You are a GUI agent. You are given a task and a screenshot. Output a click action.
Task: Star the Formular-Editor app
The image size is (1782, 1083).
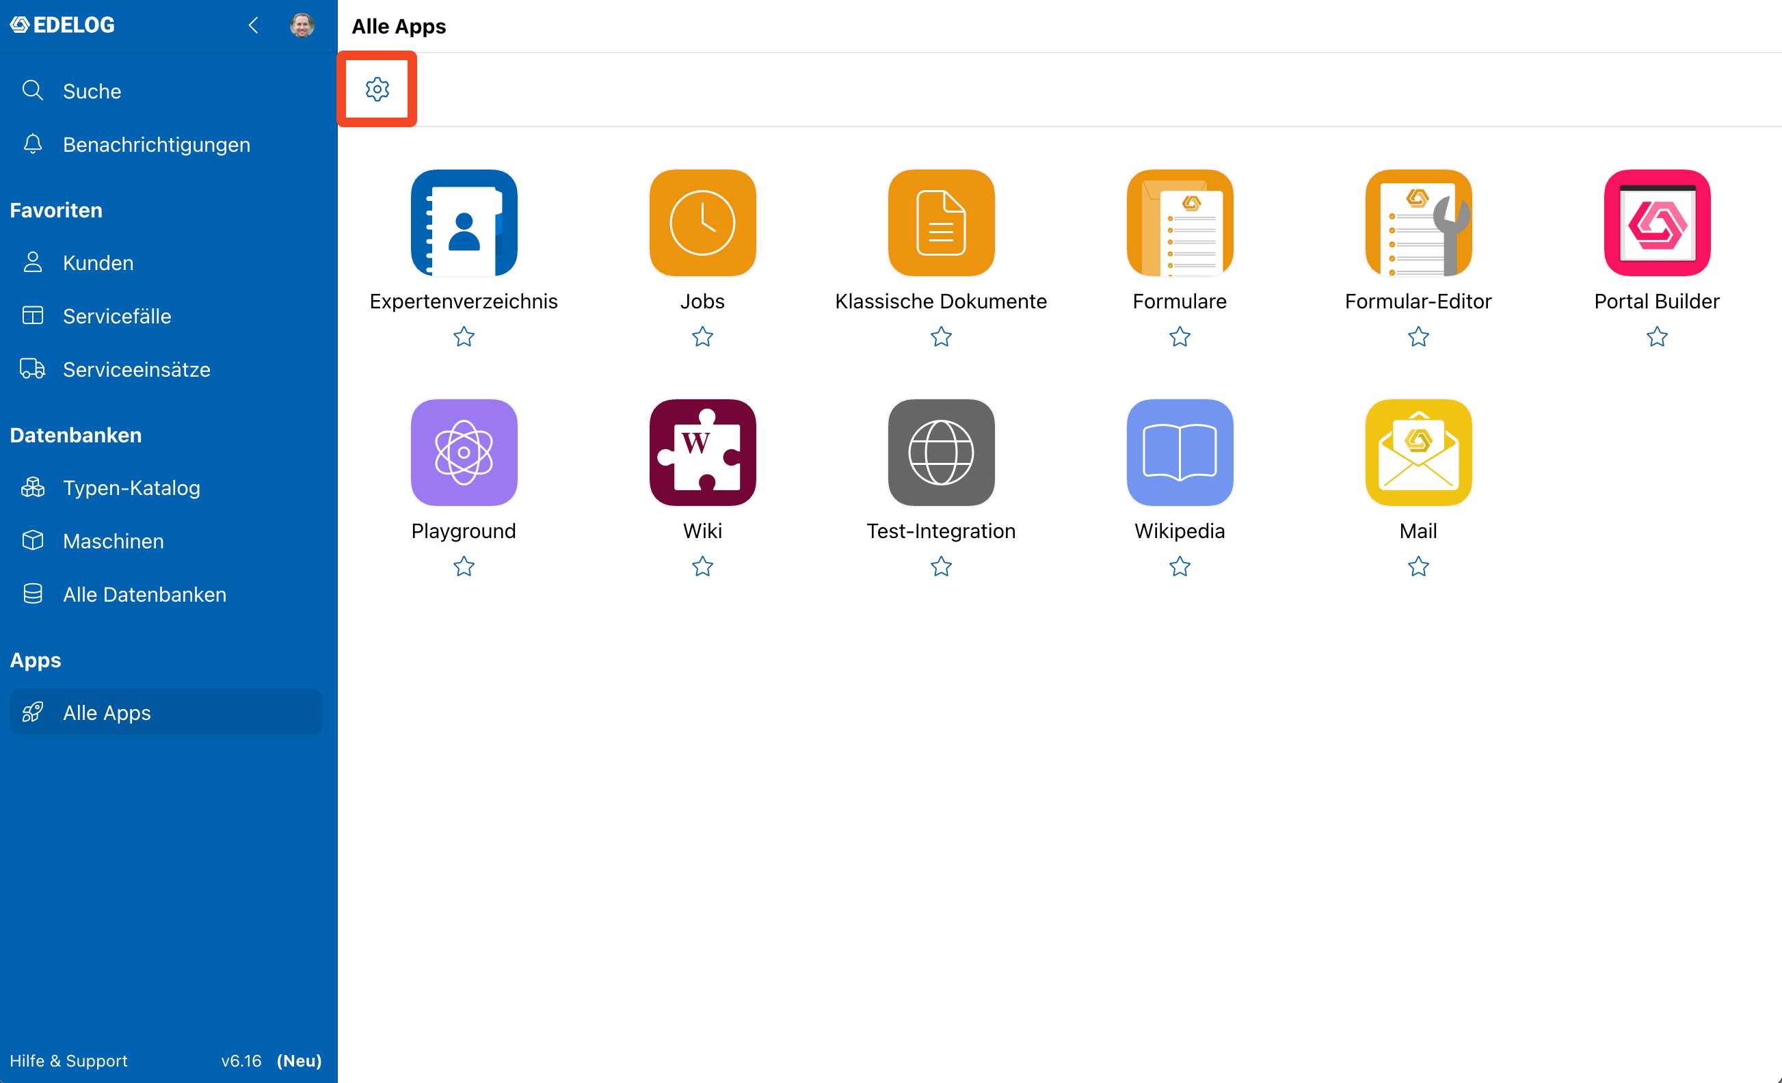tap(1418, 337)
